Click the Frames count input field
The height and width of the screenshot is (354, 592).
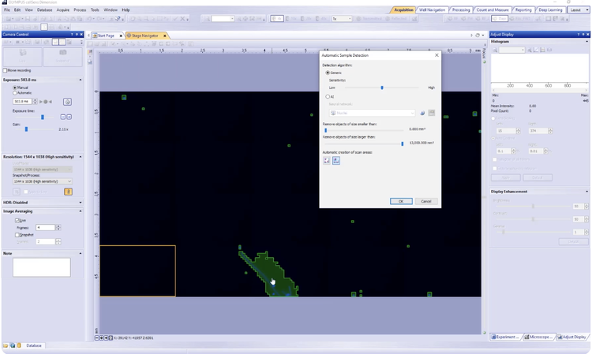45,228
